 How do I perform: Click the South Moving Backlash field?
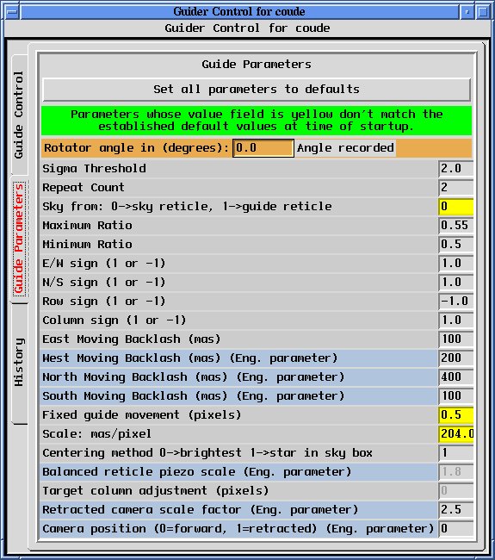(x=455, y=395)
